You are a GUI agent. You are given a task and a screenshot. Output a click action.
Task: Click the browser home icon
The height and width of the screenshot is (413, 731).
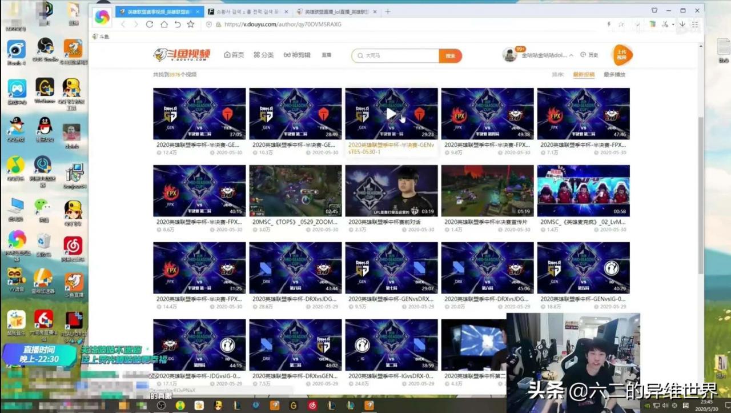164,24
